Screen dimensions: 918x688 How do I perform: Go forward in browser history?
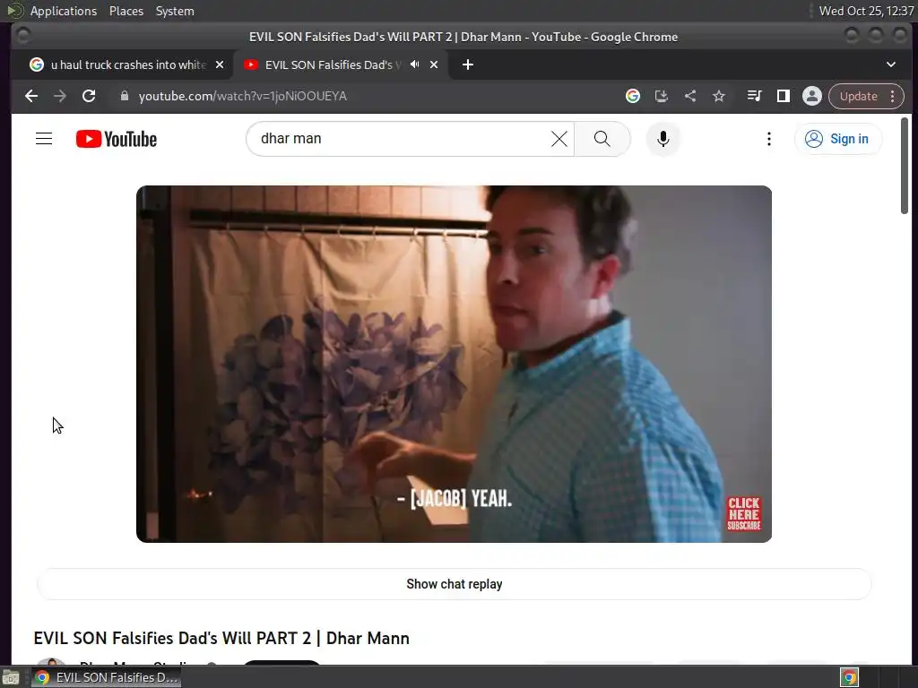point(60,96)
